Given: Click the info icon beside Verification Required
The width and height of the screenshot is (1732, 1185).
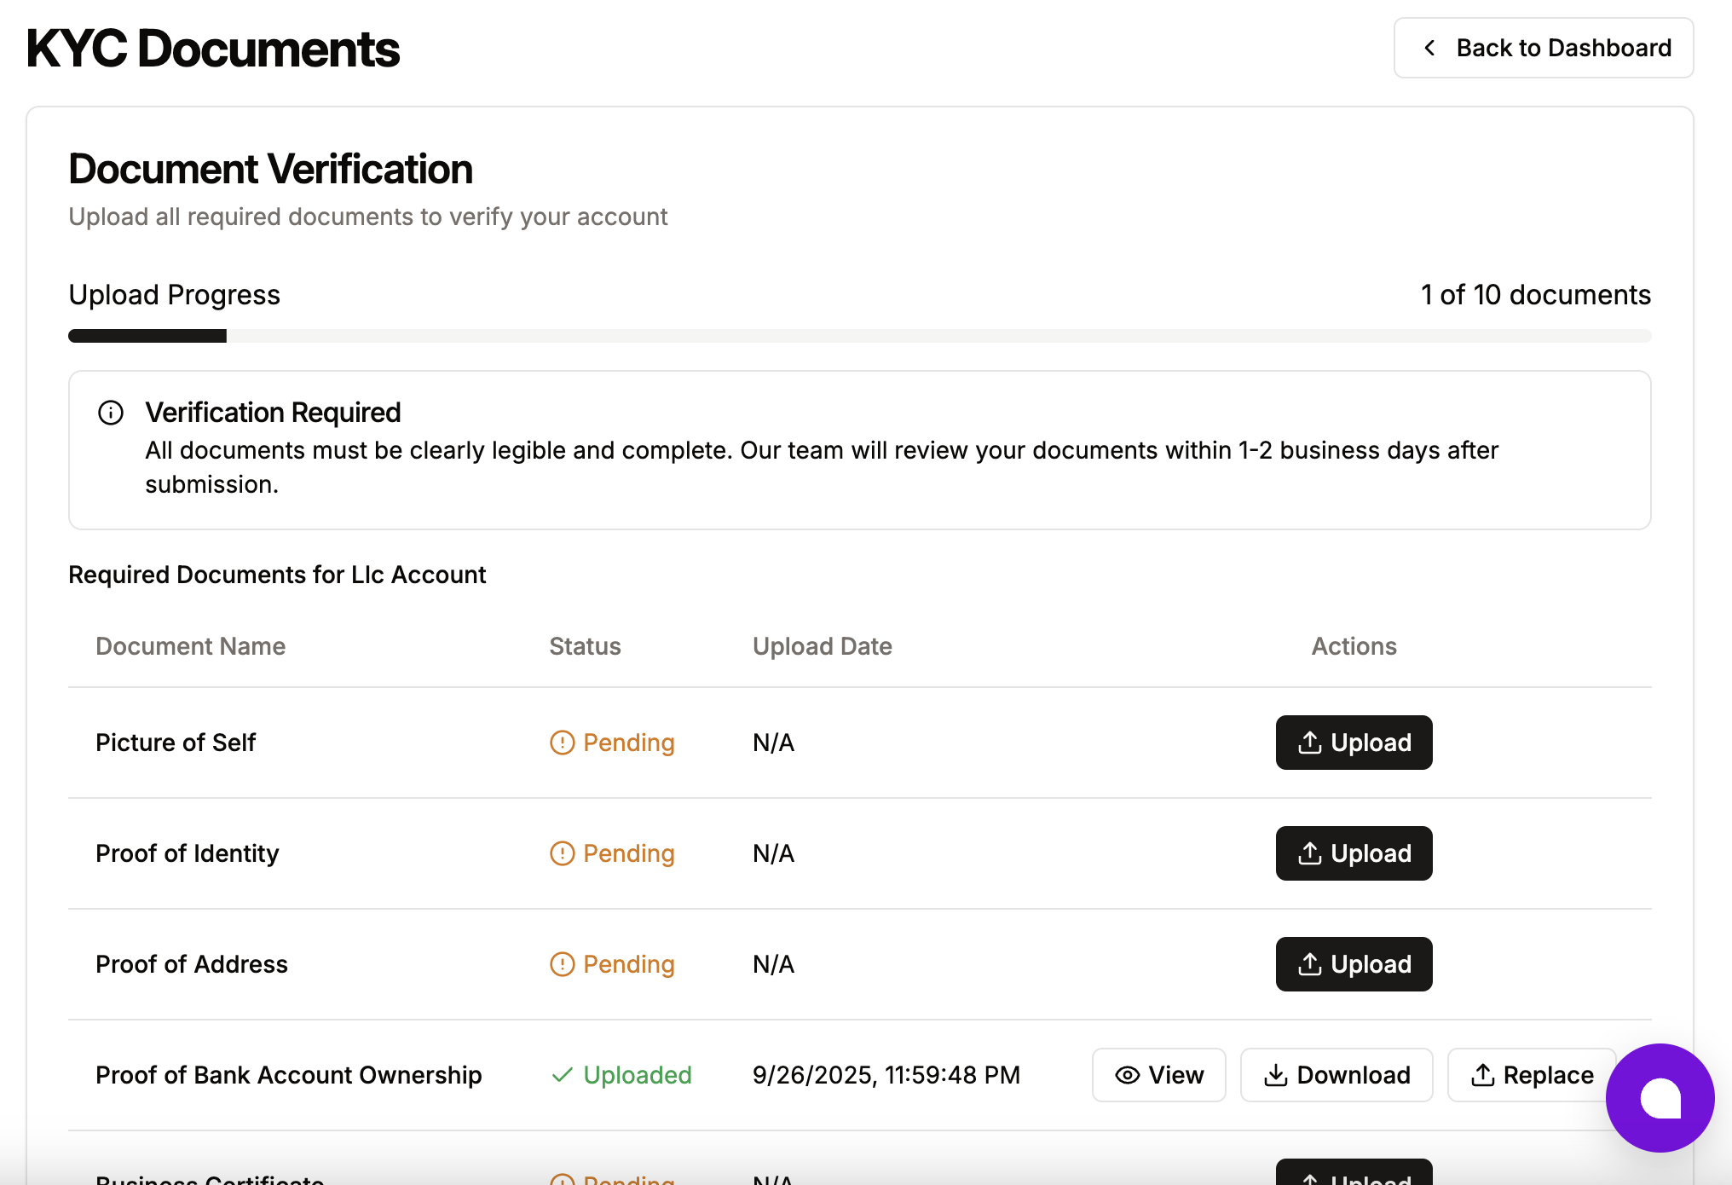Looking at the screenshot, I should pos(111,413).
